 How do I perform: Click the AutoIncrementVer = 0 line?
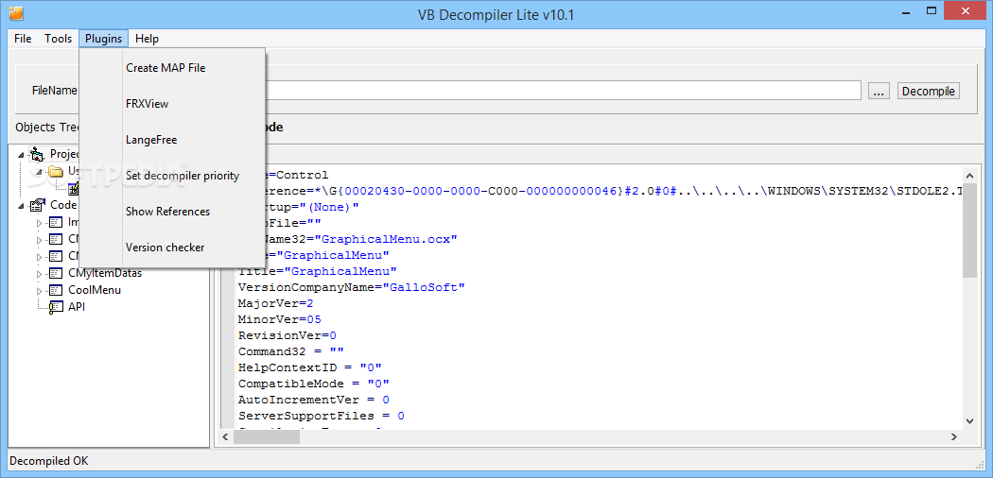(x=313, y=400)
